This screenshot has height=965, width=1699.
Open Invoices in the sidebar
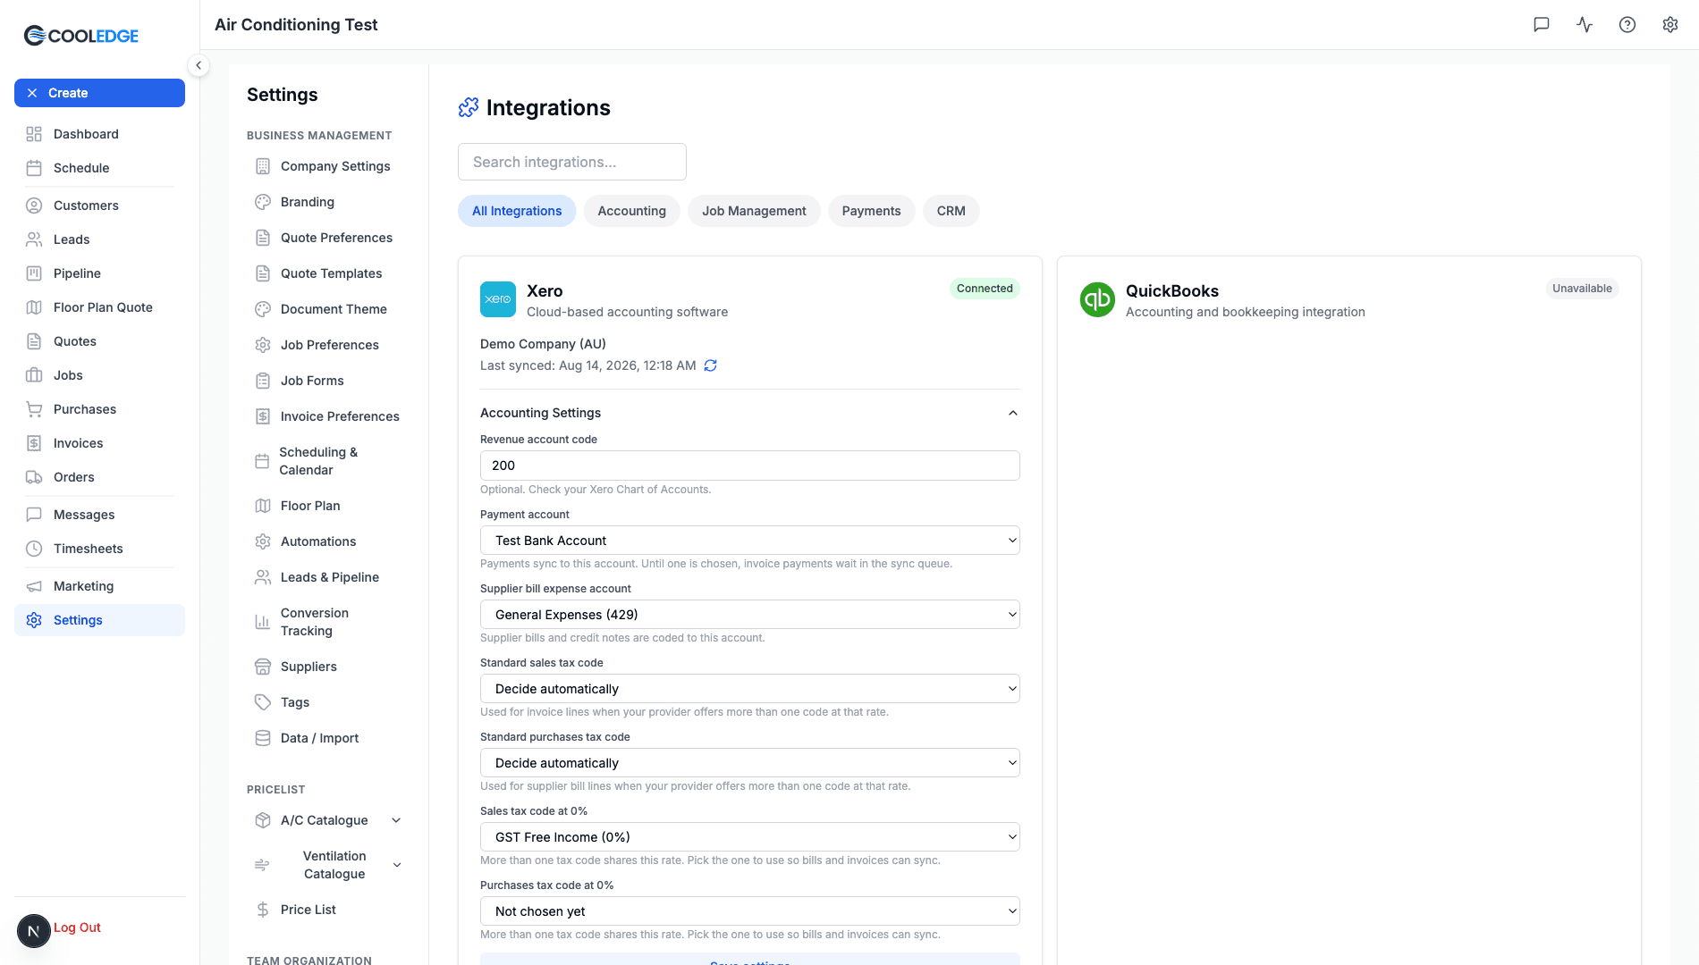point(99,443)
